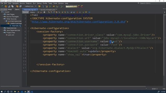Open the Navigate menu
Viewport: 166px width, 93px height.
pyautogui.click(x=16, y=3)
